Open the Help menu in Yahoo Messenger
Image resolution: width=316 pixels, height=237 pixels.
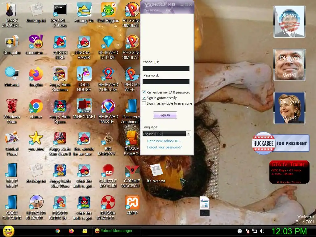tap(168, 10)
